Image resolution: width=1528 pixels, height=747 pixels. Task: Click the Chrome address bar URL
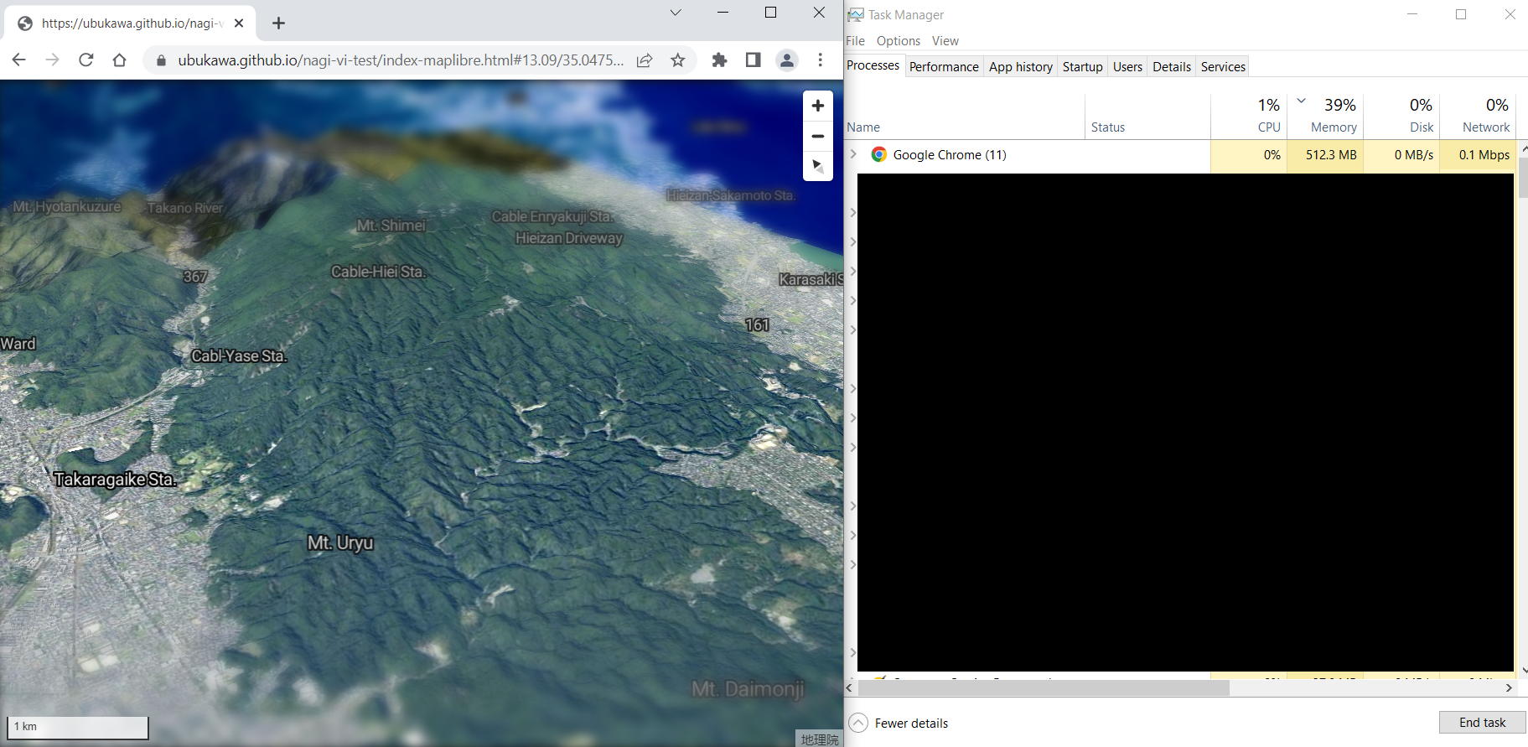tap(401, 60)
